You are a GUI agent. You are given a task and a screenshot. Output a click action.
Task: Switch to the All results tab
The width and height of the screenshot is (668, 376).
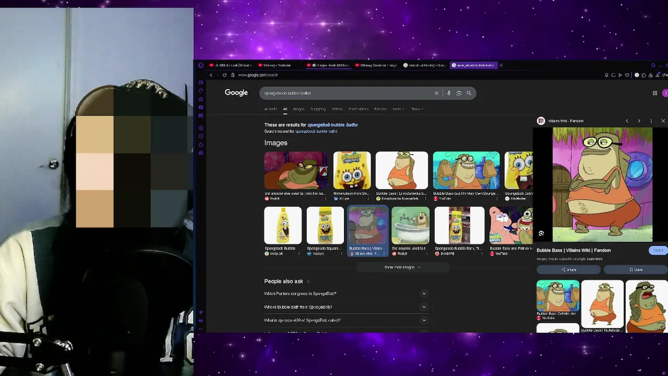pos(285,109)
